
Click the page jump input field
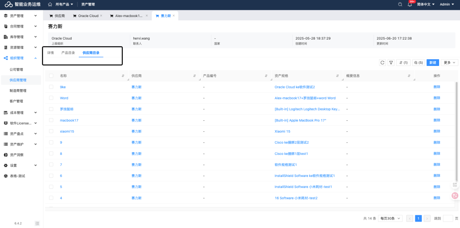click(448, 218)
